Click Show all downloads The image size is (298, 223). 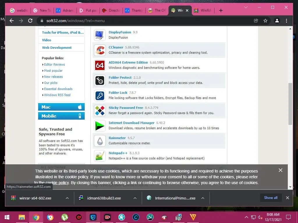[271, 197]
